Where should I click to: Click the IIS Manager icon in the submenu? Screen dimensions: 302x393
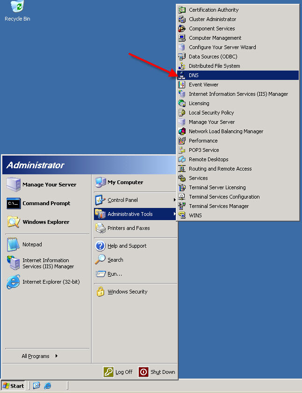coord(182,94)
